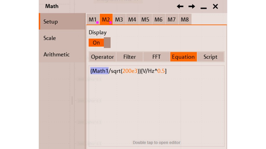
Task: Click the equation text field
Action: (x=156, y=106)
